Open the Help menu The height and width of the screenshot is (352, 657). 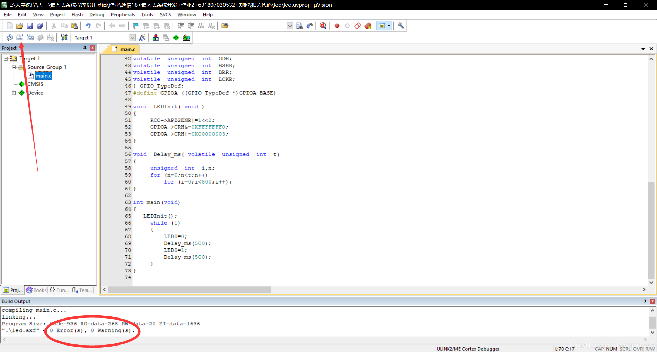tap(208, 15)
